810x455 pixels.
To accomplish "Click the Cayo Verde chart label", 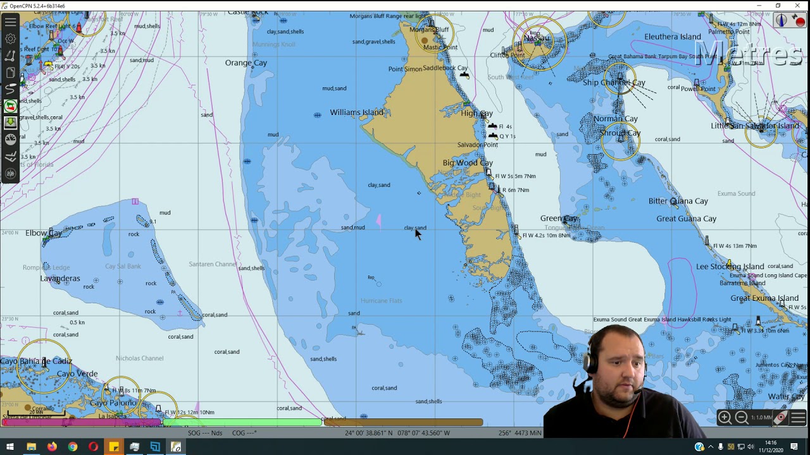I will (x=77, y=373).
